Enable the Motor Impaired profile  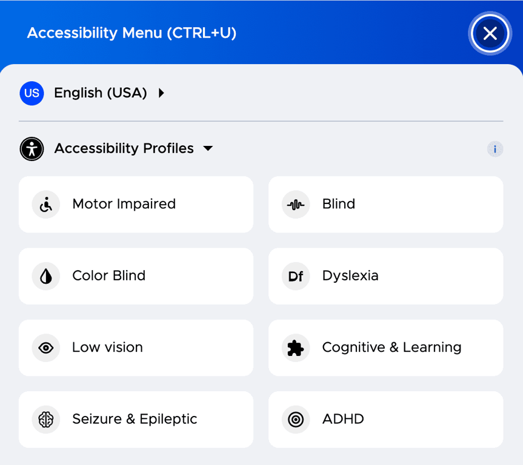[x=136, y=204]
